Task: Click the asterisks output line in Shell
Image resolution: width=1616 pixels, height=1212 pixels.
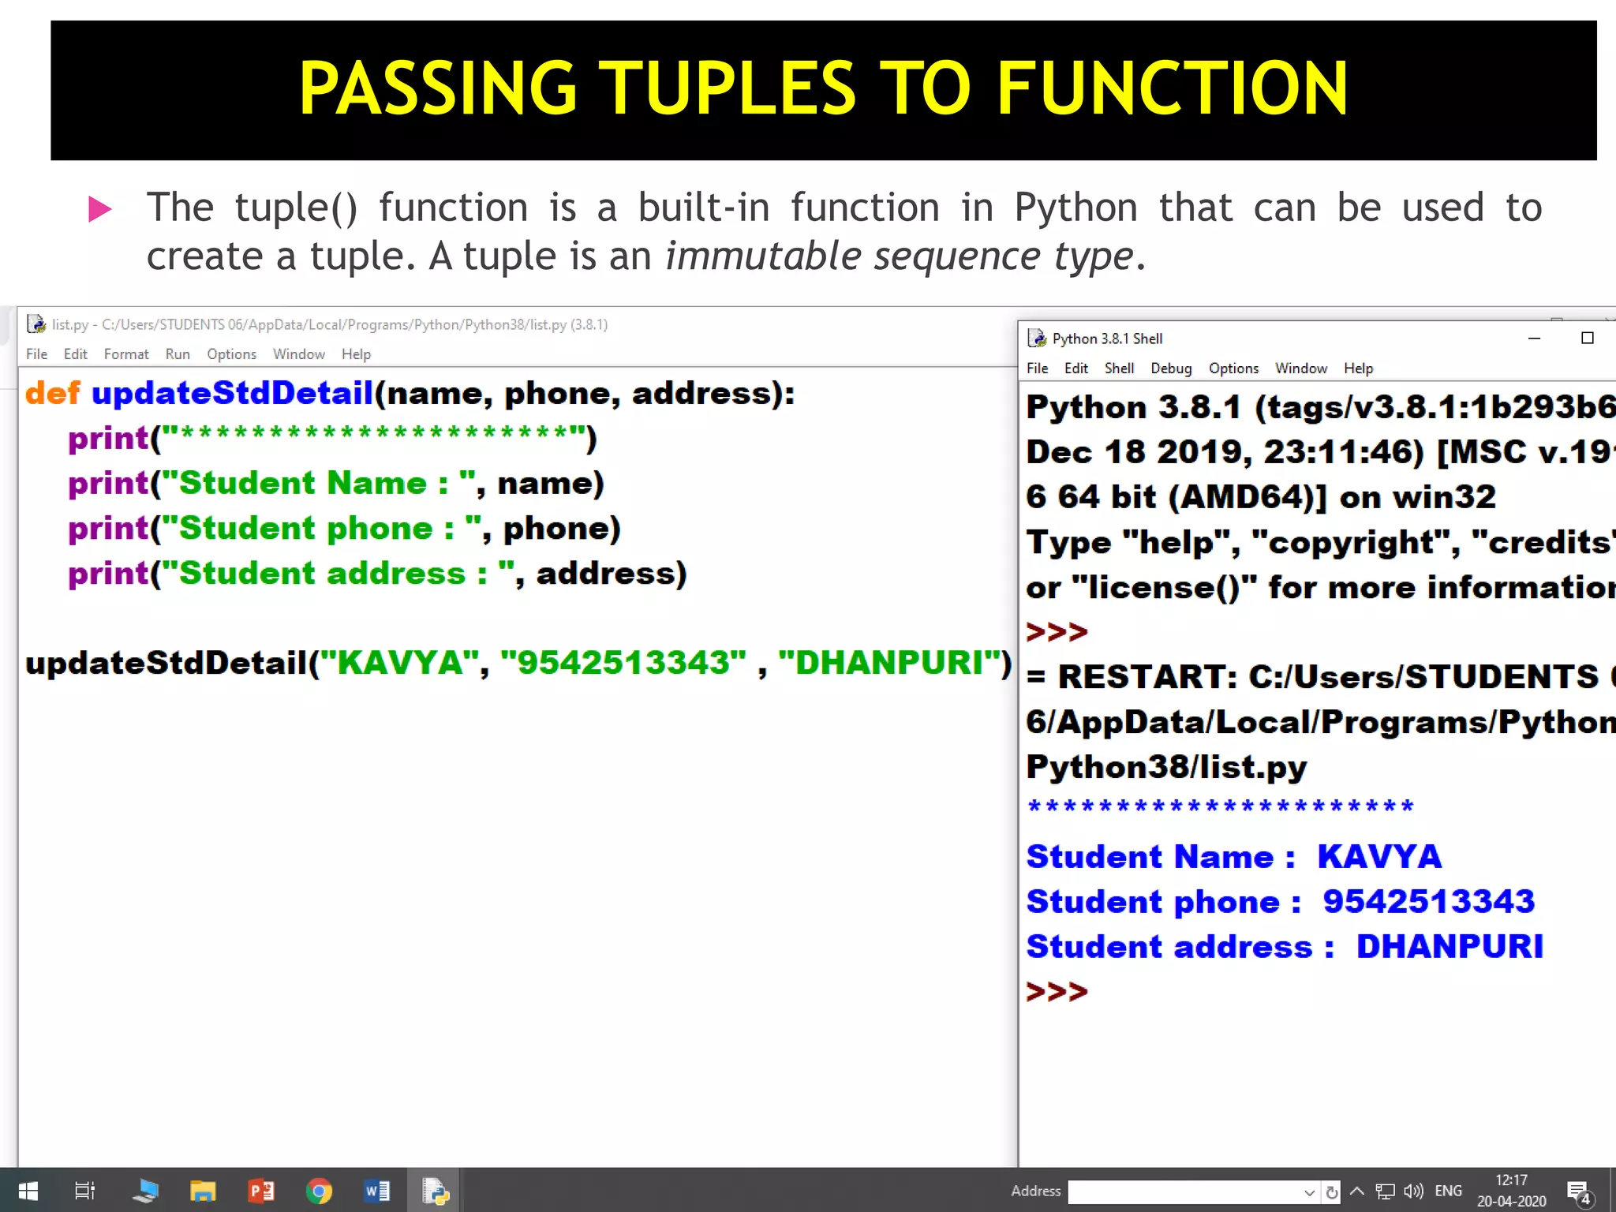Action: pyautogui.click(x=1221, y=806)
